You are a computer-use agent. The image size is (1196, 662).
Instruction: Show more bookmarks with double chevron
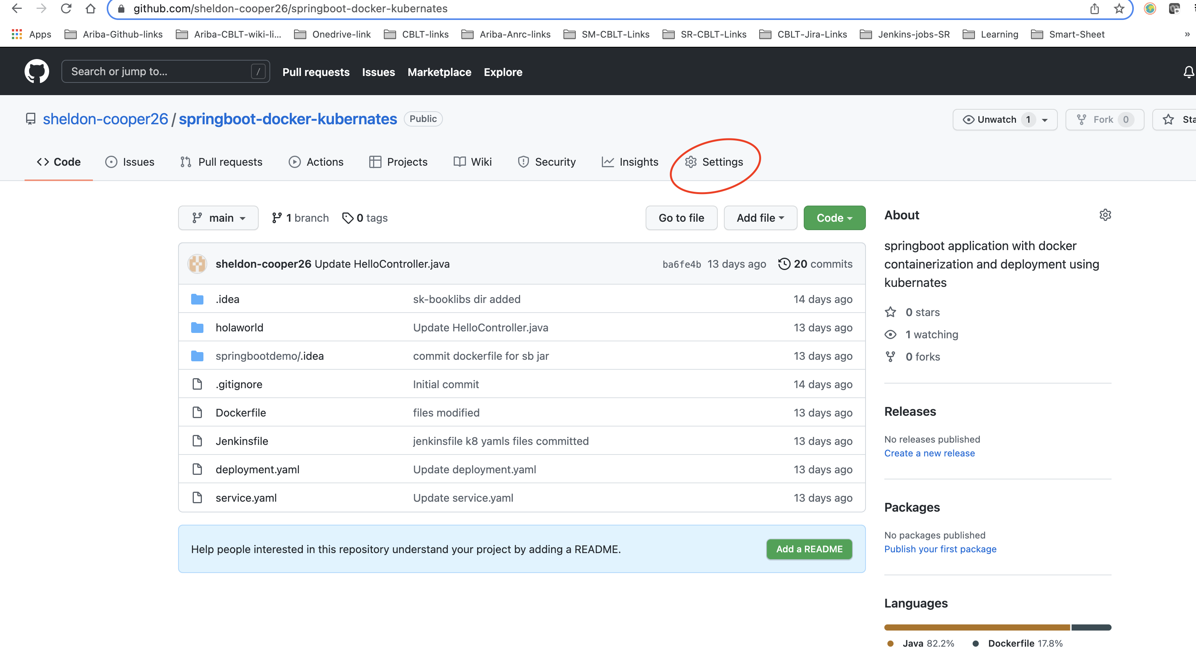1187,35
